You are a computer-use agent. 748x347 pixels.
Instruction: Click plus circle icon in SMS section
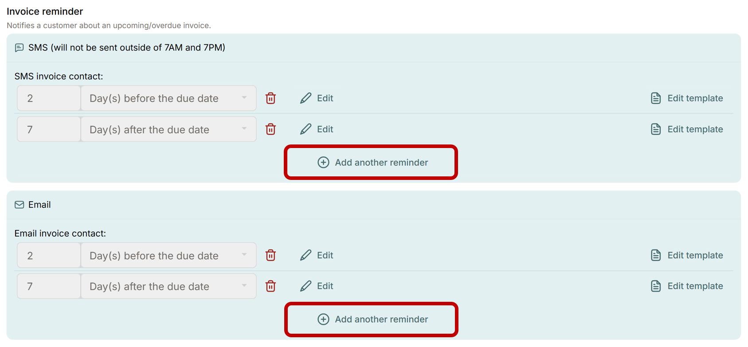click(323, 162)
